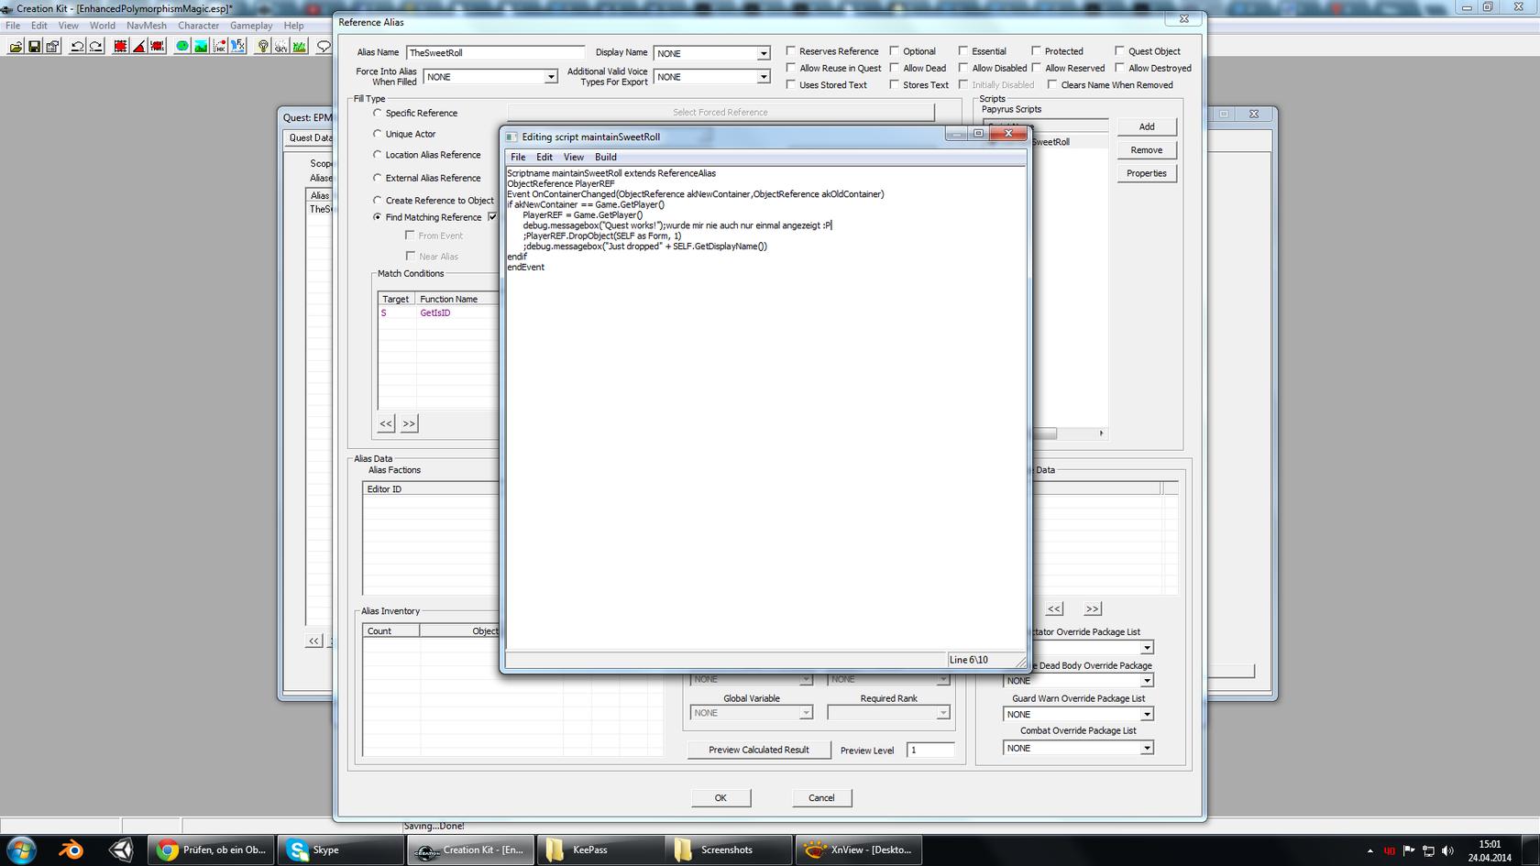Open Combat Override Package List dropdown

coord(1146,748)
